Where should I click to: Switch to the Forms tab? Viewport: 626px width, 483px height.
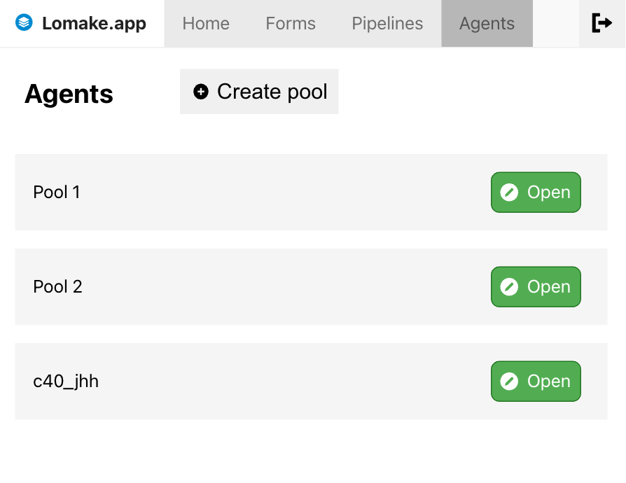pyautogui.click(x=291, y=24)
